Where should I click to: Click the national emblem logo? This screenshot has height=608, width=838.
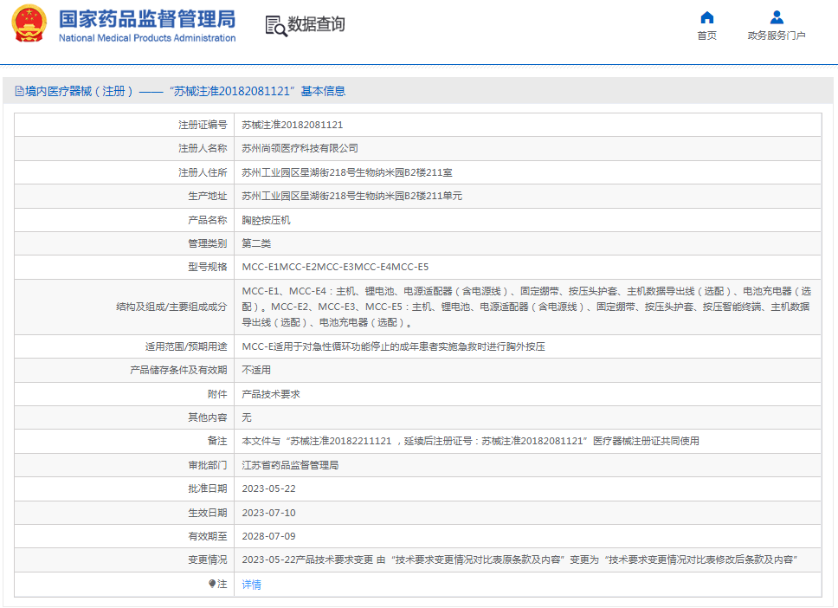[29, 24]
